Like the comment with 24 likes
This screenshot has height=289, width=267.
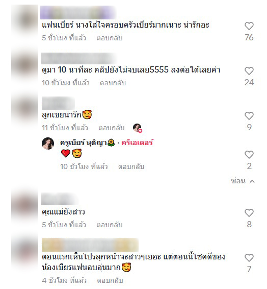[249, 71]
